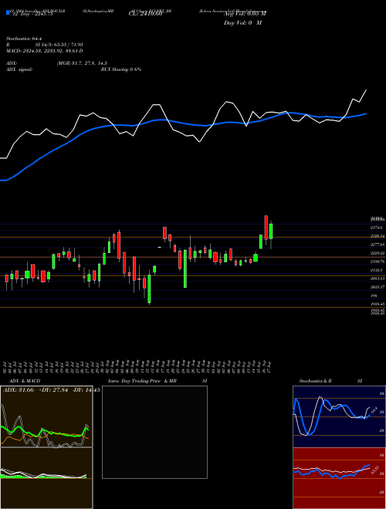This screenshot has width=386, height=509.
Task: Click the empty intraday trading price chart box
Action: pos(154,432)
